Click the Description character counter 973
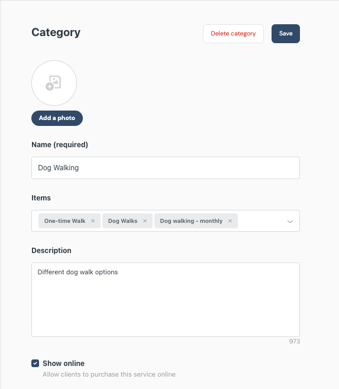This screenshot has height=389, width=339. [x=295, y=341]
